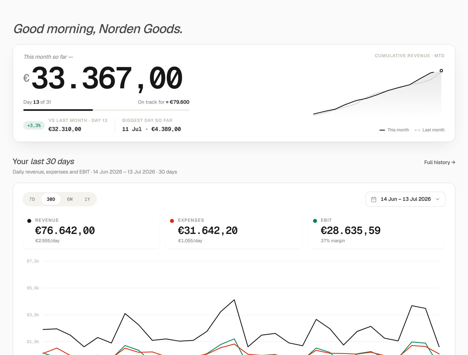Select the 30D range tab
Screen dimensions: 468x355
pos(51,199)
